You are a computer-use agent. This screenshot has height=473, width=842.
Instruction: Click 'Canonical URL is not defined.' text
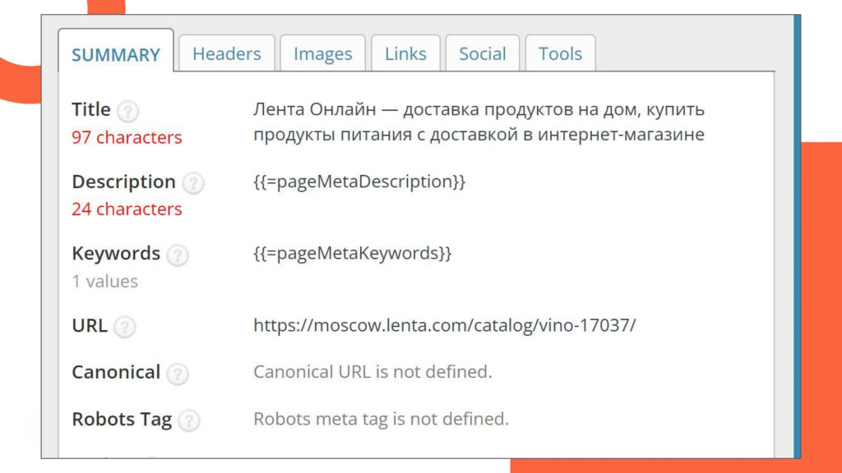pyautogui.click(x=372, y=372)
